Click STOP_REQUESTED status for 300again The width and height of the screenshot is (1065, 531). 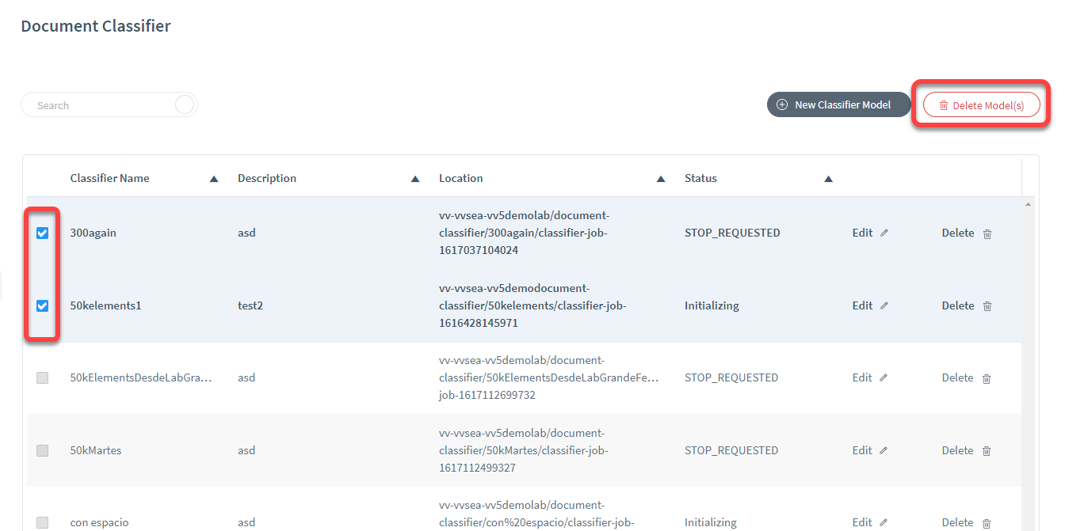point(732,233)
